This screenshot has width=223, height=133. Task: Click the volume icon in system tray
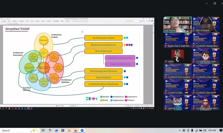click(x=205, y=130)
